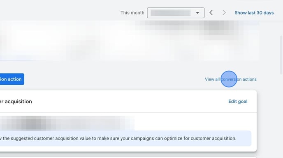Screen dimensions: 283x158
Task: Click the word 'actions' in the conversion link
Action: point(250,79)
